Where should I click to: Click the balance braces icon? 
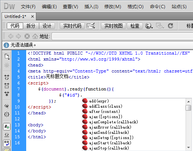pyautogui.click(x=7, y=114)
